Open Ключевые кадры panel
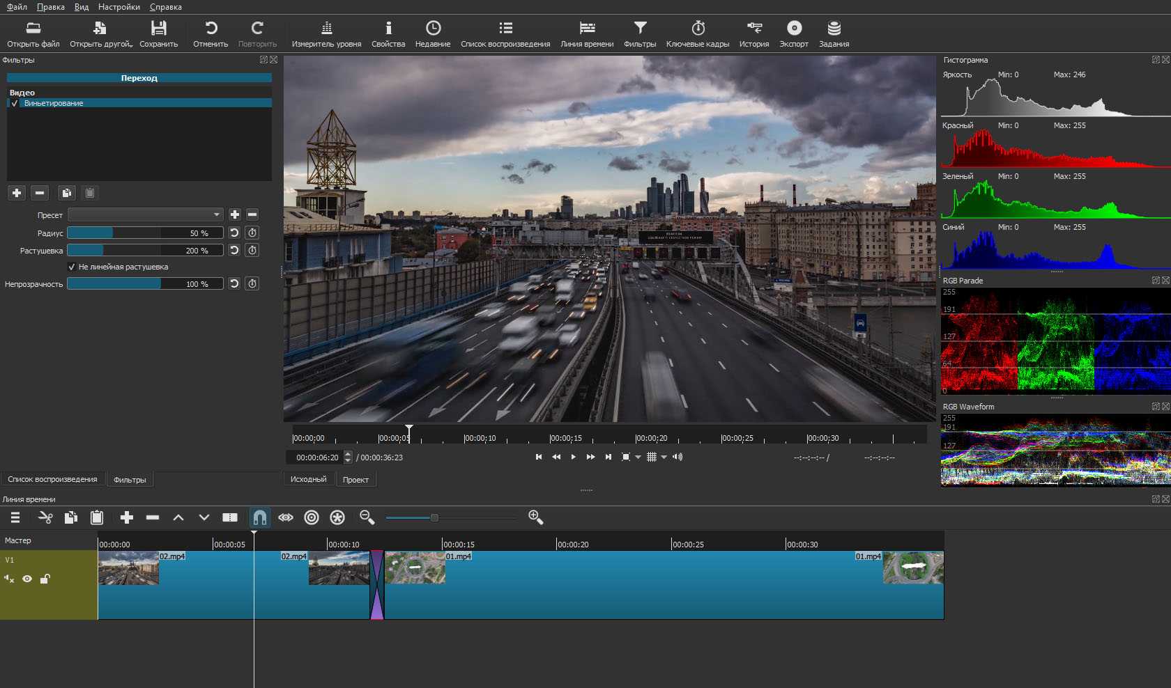Viewport: 1171px width, 688px height. (698, 28)
